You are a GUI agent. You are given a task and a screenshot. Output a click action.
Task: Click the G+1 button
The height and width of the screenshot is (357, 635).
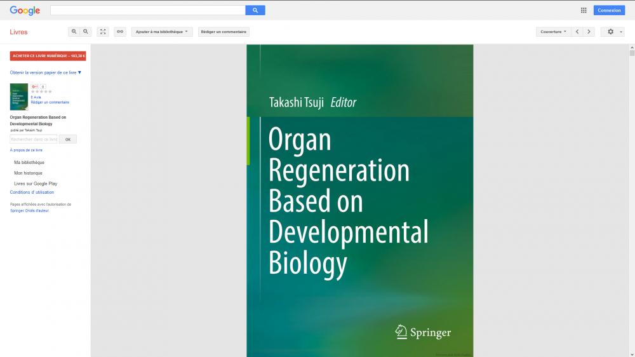click(x=36, y=86)
